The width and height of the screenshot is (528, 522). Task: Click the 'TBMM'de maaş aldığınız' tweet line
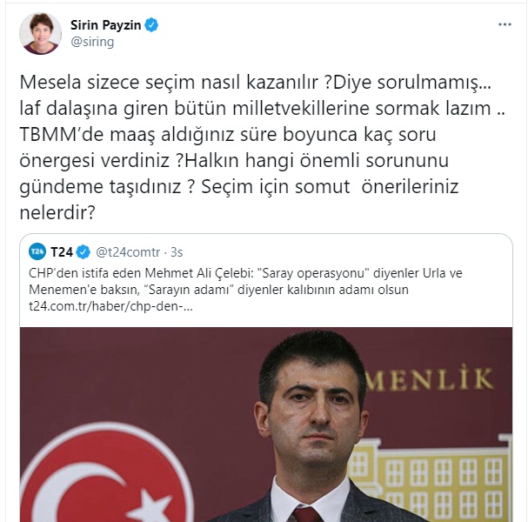(x=228, y=134)
